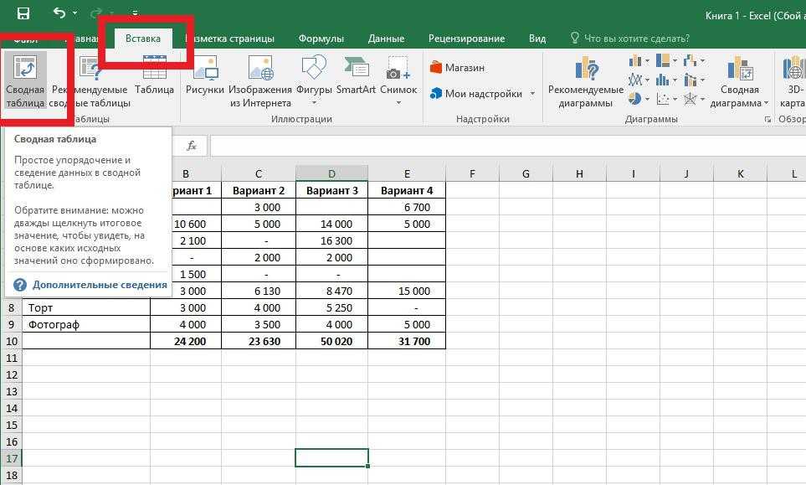Select the cell with value 15 000

[x=407, y=292]
